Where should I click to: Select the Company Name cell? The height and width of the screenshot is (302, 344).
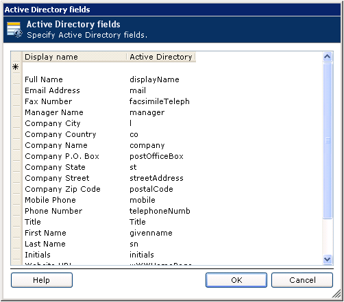tap(75, 145)
